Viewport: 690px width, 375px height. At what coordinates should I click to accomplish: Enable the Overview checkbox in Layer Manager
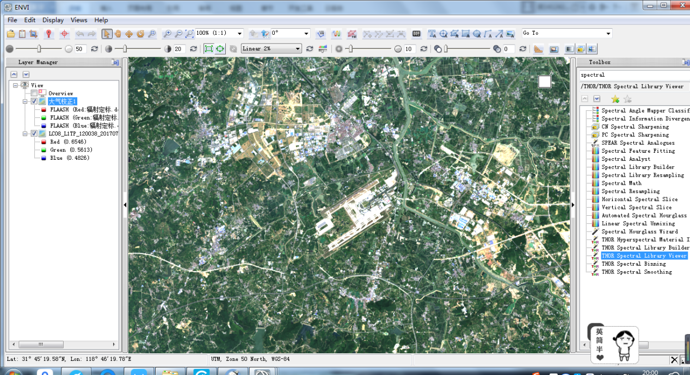pyautogui.click(x=34, y=93)
